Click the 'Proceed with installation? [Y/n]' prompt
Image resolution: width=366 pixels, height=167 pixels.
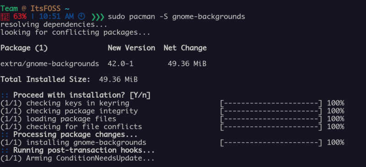click(x=82, y=95)
